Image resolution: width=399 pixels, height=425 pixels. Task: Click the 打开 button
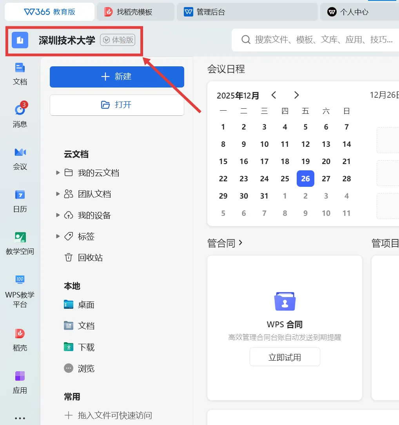(x=117, y=105)
